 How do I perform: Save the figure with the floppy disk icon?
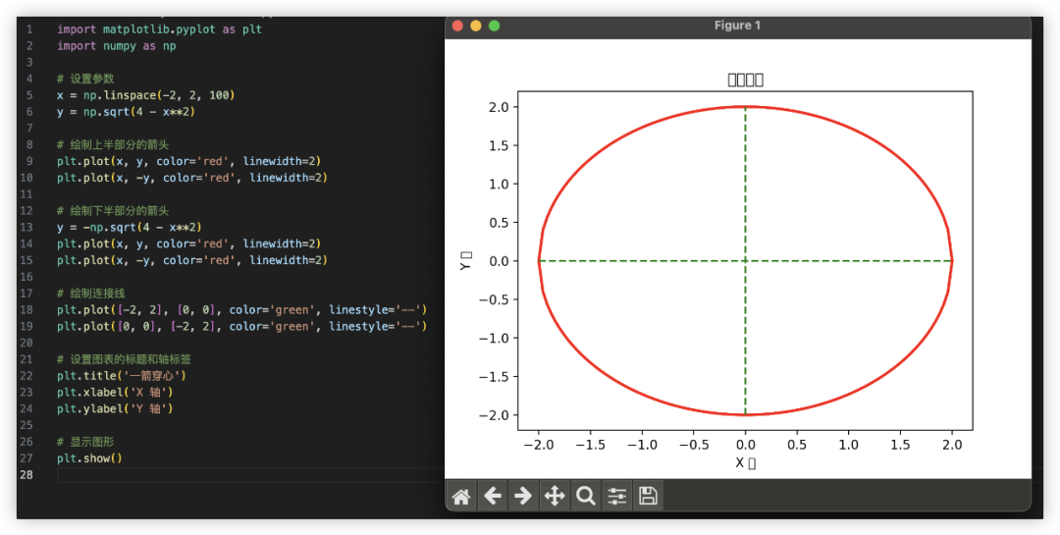(648, 497)
